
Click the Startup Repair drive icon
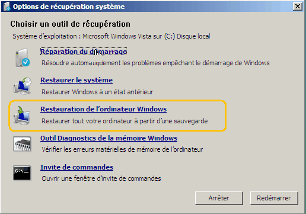point(23,58)
